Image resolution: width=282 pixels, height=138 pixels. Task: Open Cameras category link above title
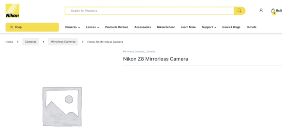151,51
